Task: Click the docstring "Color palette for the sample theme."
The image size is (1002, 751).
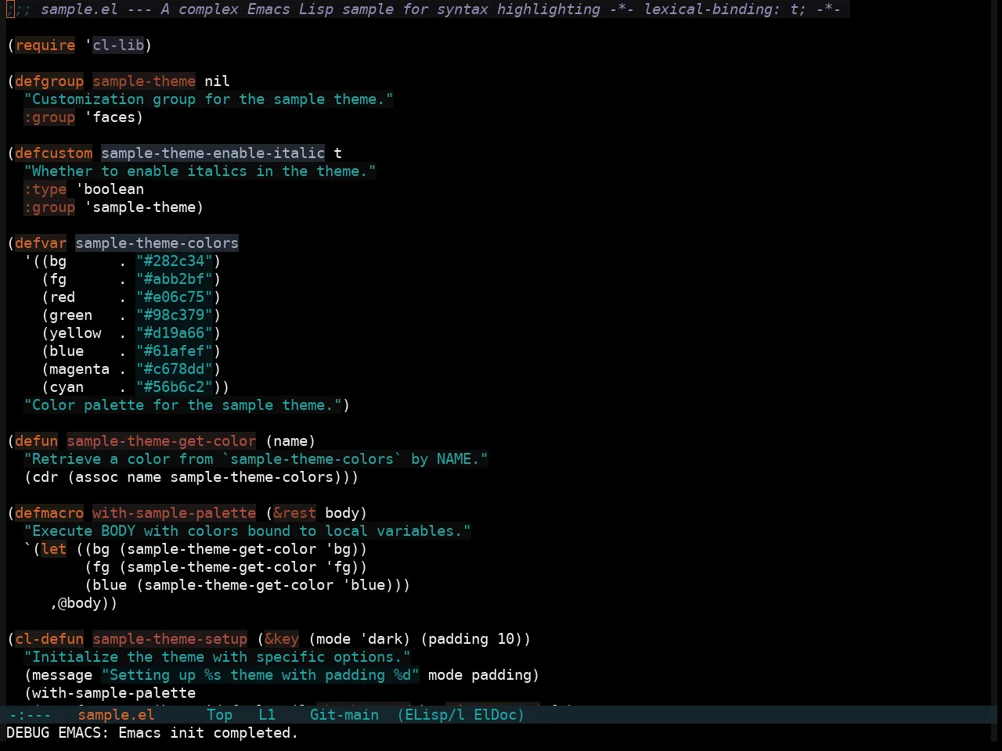Action: (183, 405)
